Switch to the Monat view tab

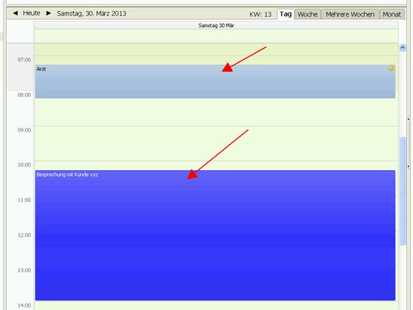pos(392,14)
